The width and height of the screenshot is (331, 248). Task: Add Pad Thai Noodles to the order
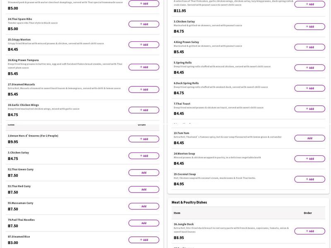[144, 223]
